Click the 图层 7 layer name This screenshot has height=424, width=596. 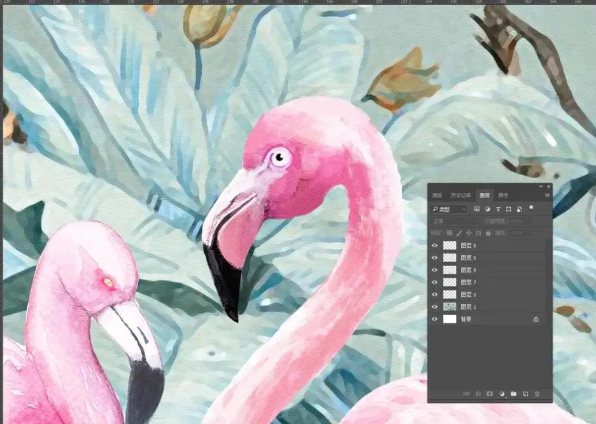[468, 282]
